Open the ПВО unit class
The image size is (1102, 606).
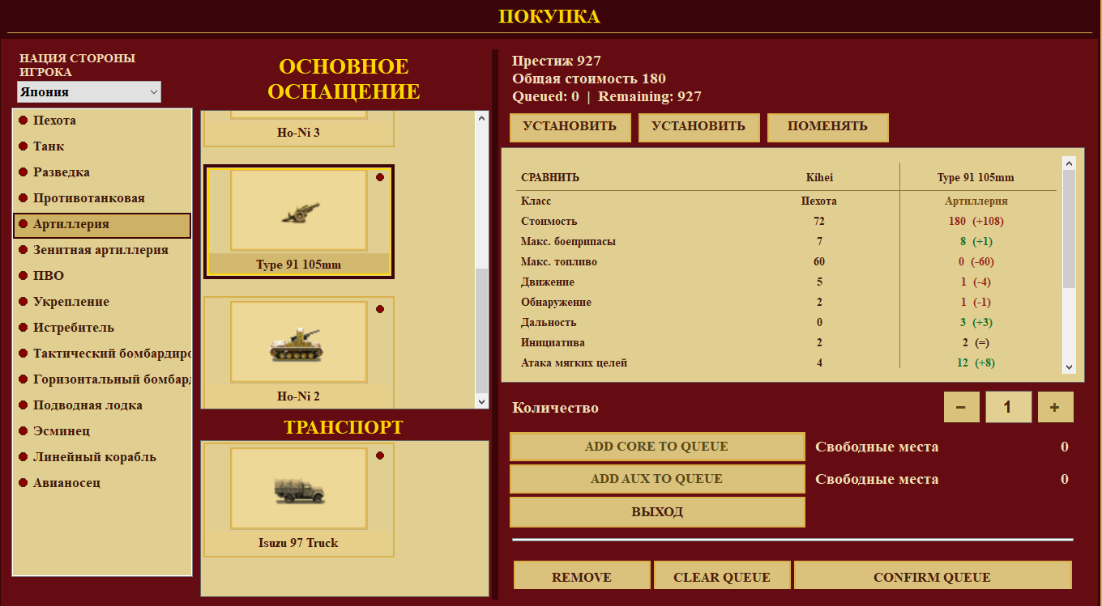102,276
